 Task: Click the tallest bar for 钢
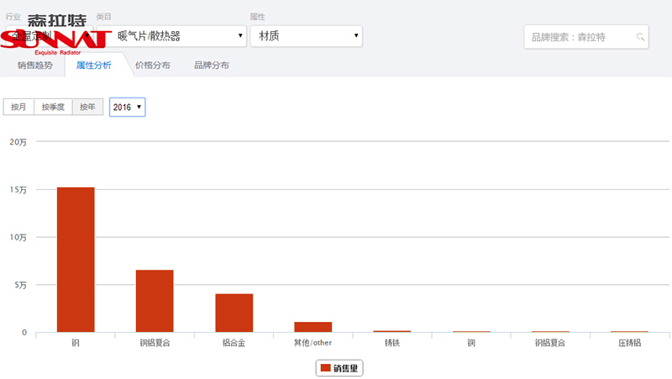point(76,260)
